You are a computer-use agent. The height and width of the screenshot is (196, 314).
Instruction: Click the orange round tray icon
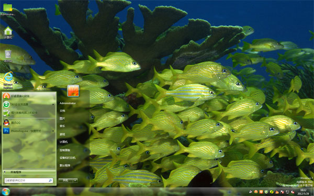pyautogui.click(x=256, y=192)
